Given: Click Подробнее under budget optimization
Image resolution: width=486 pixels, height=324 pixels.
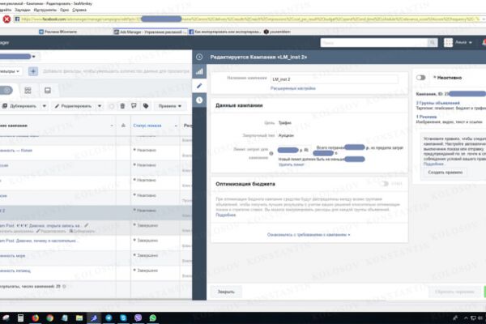Looking at the screenshot, I should 225,215.
